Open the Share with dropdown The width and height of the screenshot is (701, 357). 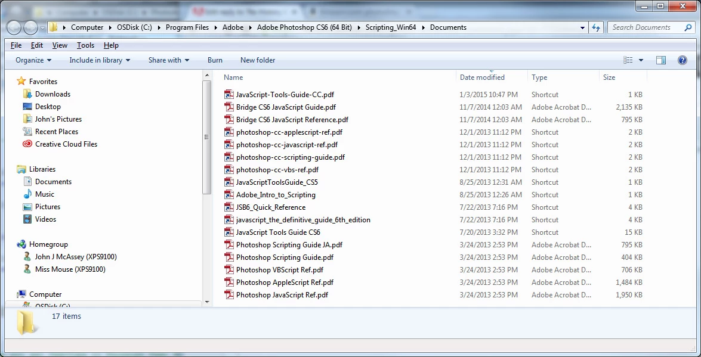[x=169, y=60]
